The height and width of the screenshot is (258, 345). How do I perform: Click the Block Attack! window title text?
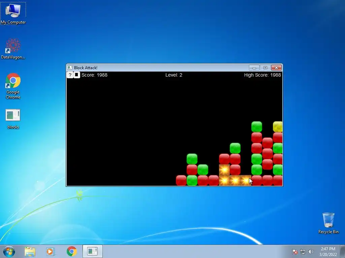coord(86,68)
